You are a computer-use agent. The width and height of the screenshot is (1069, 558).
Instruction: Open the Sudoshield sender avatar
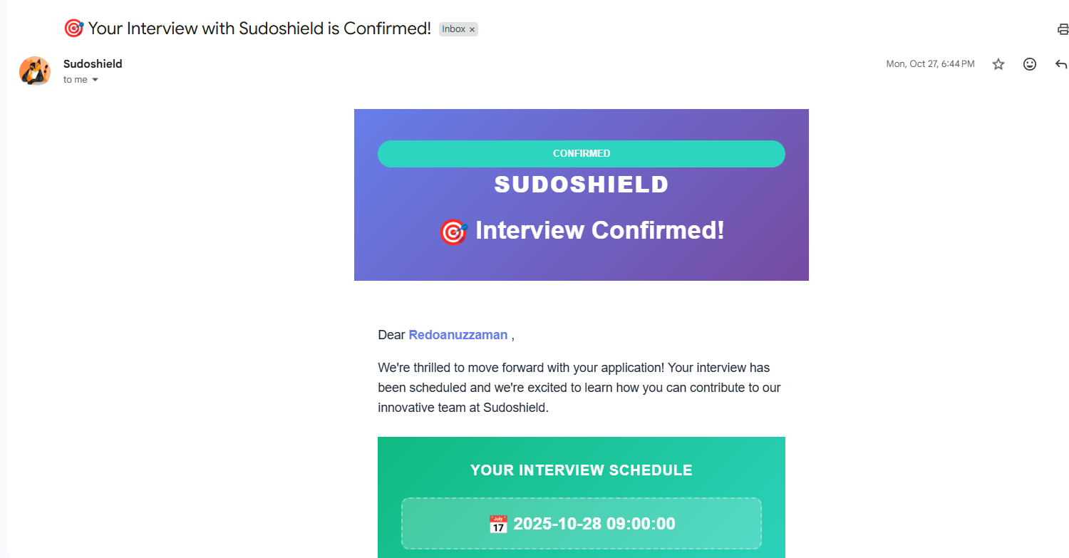[35, 71]
